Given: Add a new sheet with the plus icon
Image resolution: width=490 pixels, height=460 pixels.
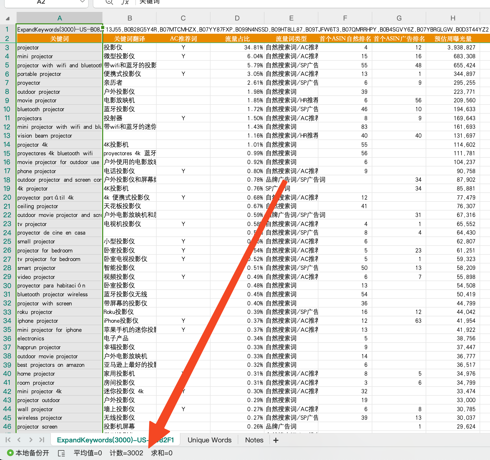Looking at the screenshot, I should (x=276, y=440).
